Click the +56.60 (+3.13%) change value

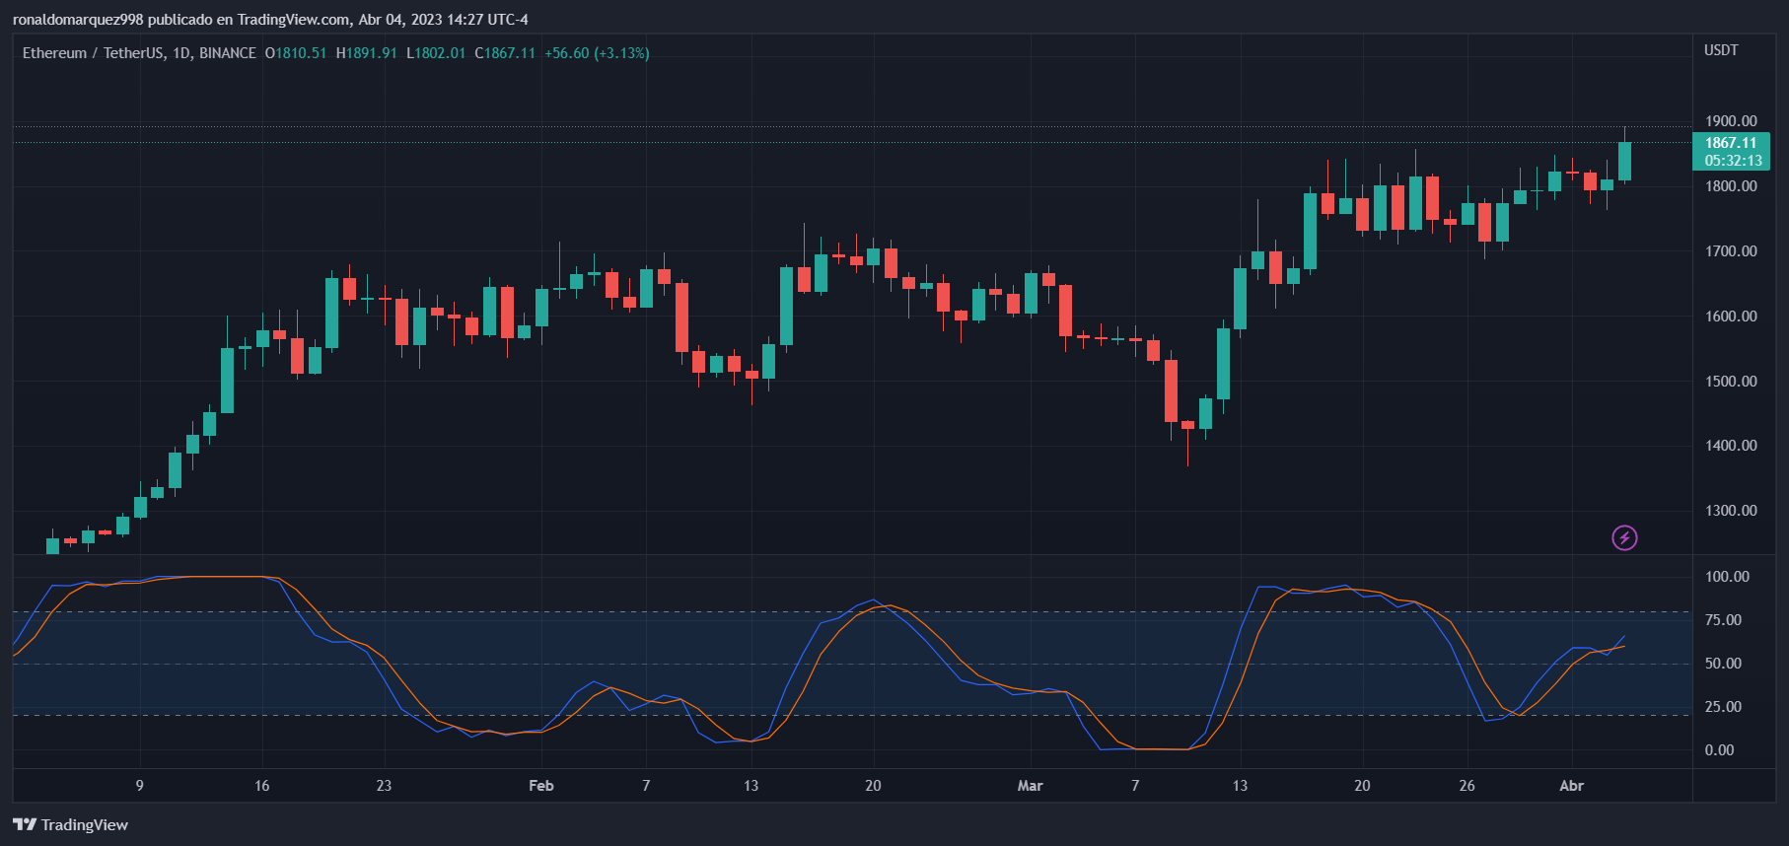(597, 53)
